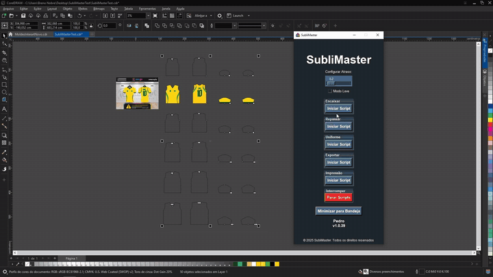Open the Layout menu
This screenshot has height=277, width=493.
pyautogui.click(x=52, y=9)
